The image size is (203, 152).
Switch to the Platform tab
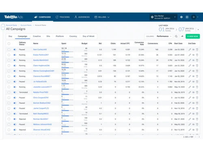[x=60, y=36]
